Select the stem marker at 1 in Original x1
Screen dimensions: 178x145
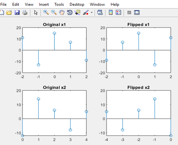70,42
